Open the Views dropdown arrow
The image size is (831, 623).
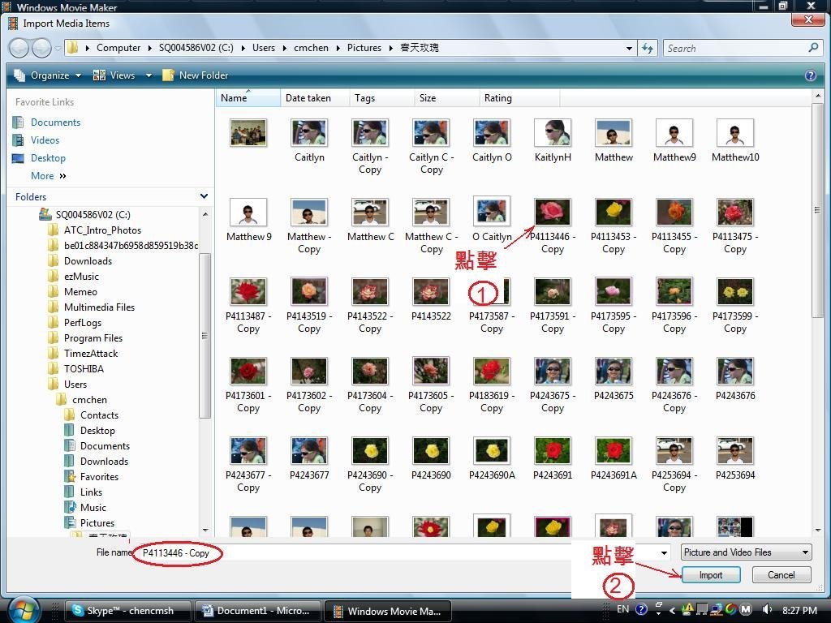pyautogui.click(x=149, y=75)
